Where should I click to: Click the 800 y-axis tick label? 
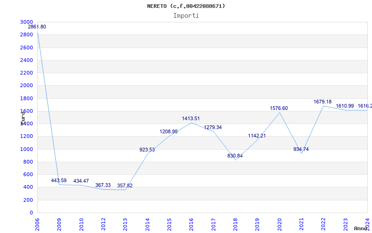click(x=28, y=162)
